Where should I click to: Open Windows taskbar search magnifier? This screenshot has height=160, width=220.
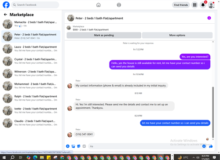click(x=12, y=157)
